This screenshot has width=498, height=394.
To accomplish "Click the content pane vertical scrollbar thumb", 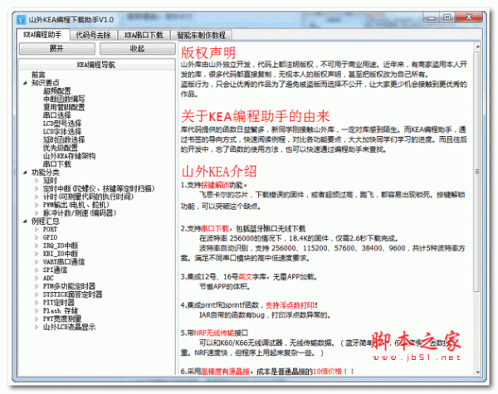I will click(x=476, y=172).
